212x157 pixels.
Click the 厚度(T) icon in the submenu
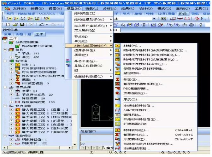[x=117, y=99]
